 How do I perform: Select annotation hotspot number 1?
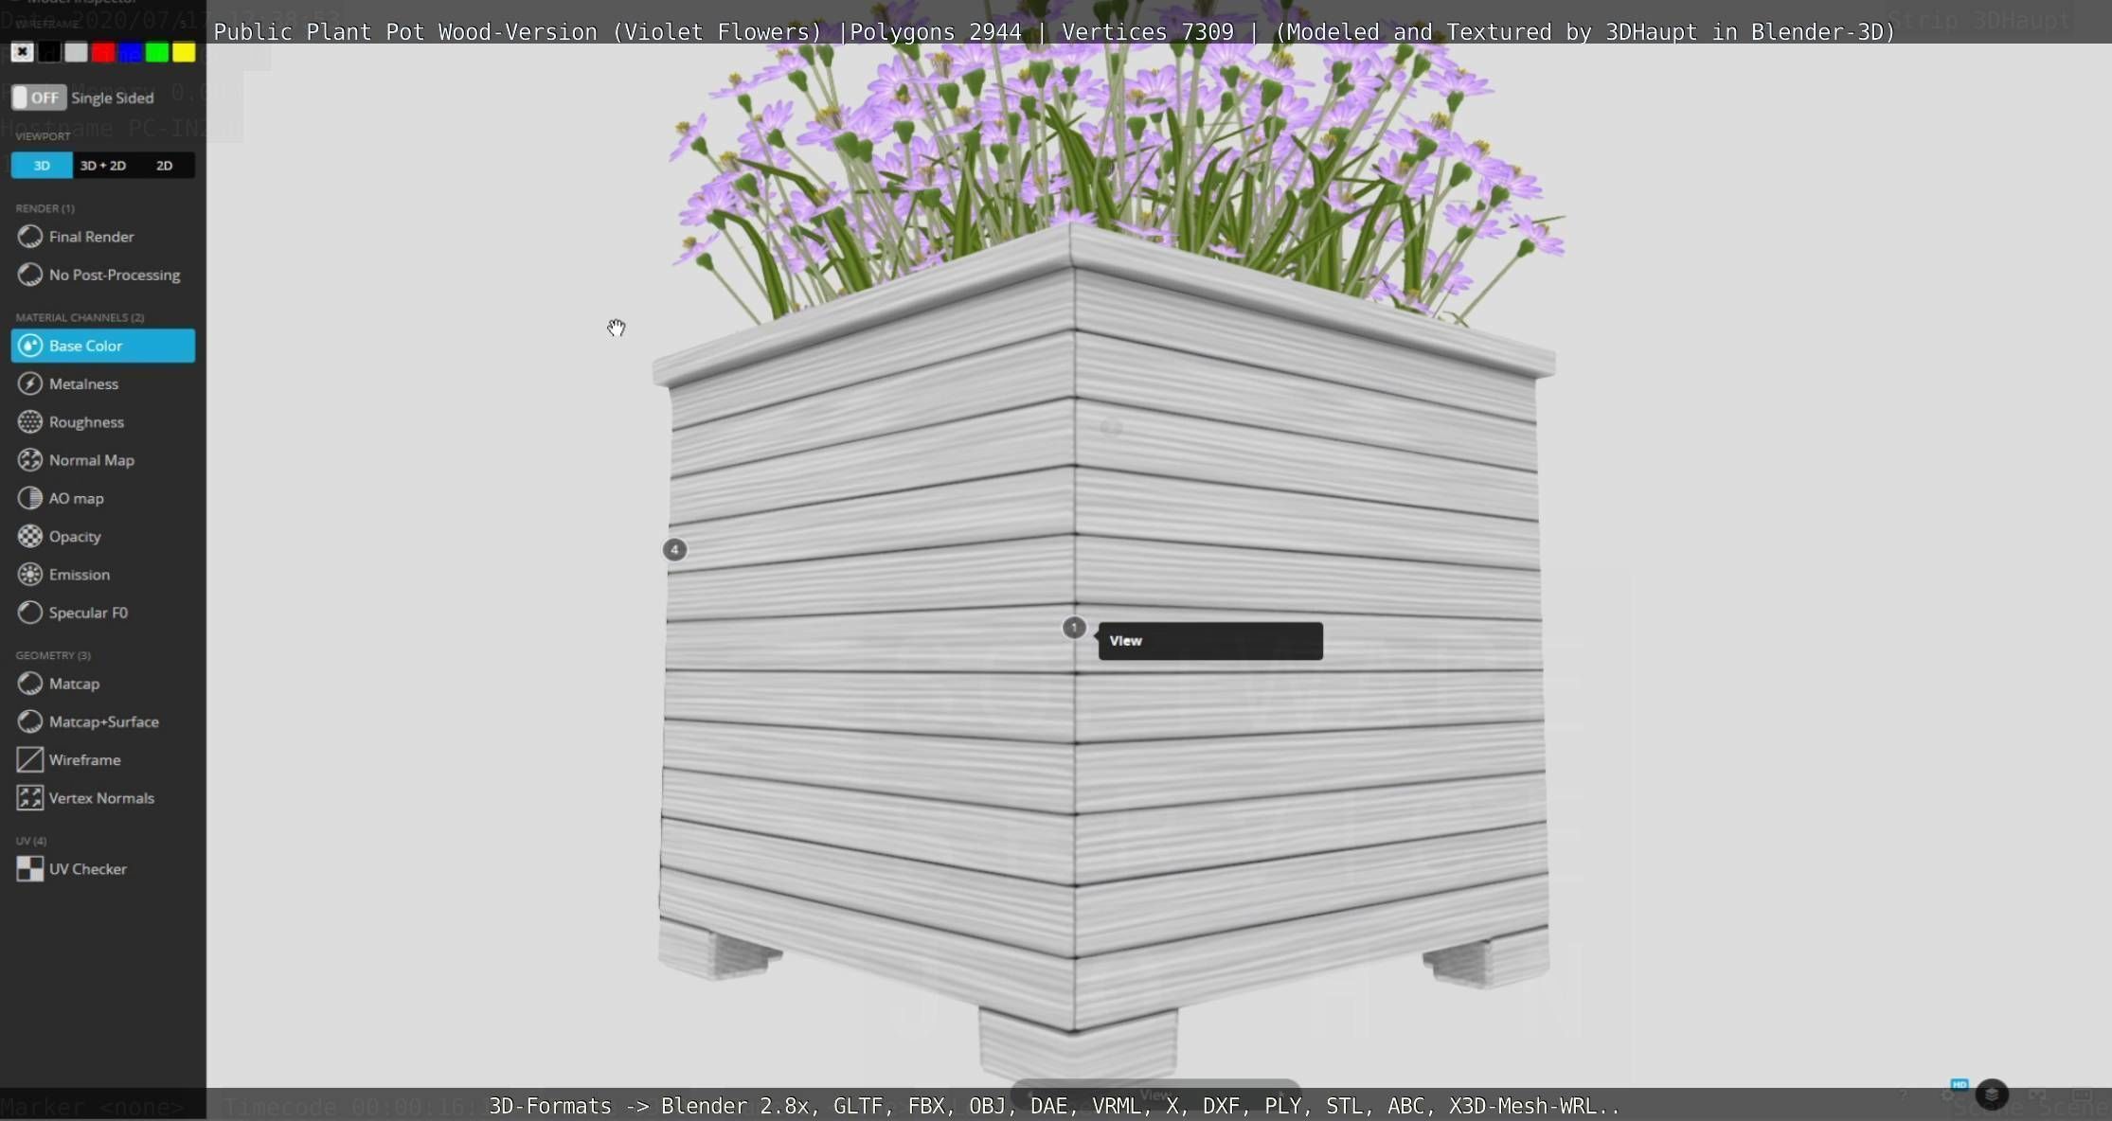1074,627
